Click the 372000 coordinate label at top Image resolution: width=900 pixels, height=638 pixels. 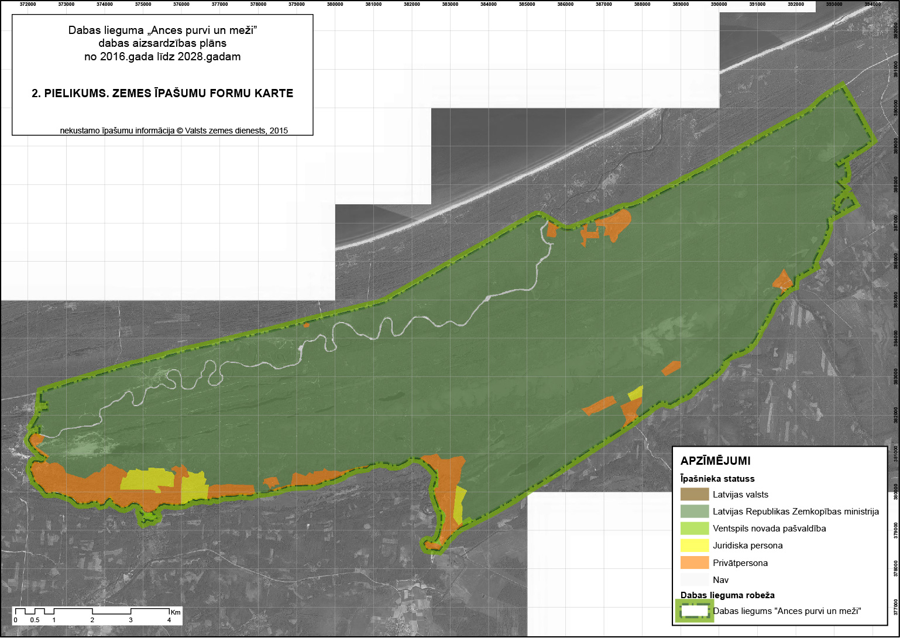click(28, 4)
